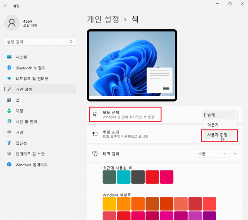Click the Windows 업데이트 sync icon

pos(9,164)
